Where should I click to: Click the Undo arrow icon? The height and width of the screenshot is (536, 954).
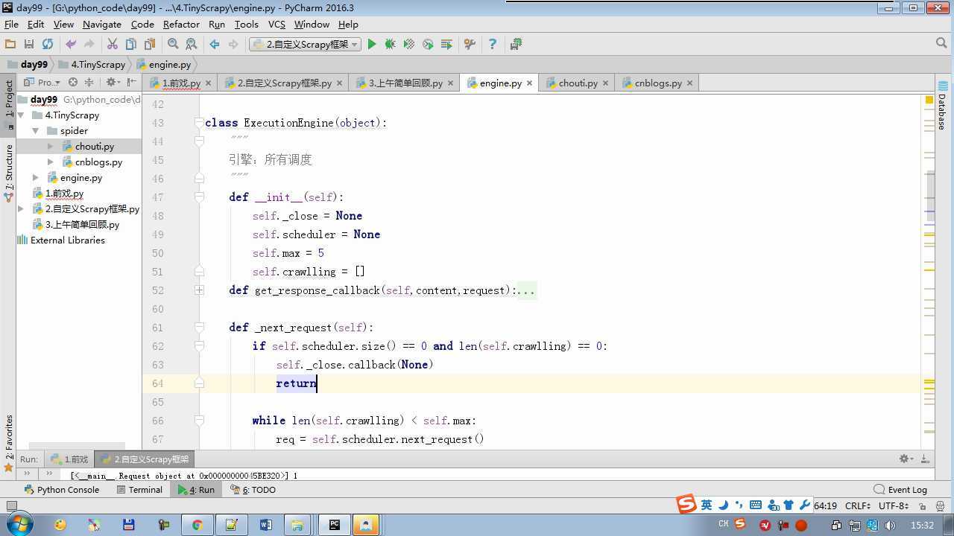tap(71, 45)
